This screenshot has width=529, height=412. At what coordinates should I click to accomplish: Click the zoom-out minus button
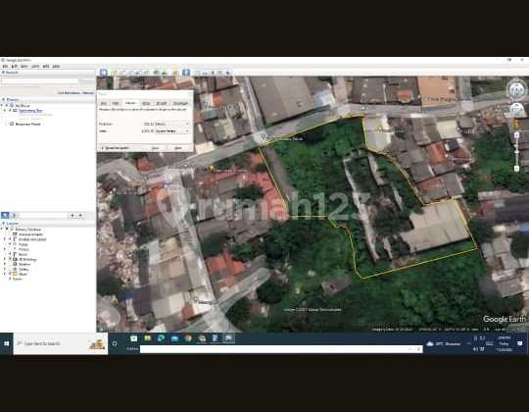coord(516,168)
